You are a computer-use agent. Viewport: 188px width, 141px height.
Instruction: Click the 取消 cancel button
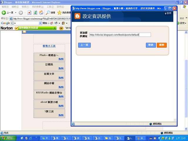click(x=151, y=45)
